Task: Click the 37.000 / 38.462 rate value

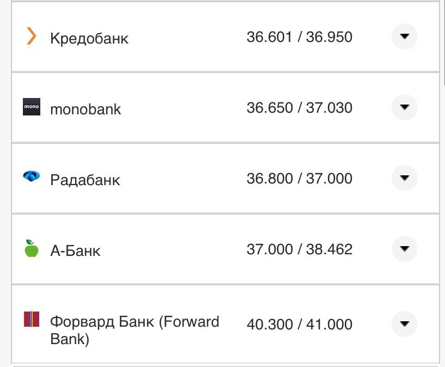Action: 300,249
